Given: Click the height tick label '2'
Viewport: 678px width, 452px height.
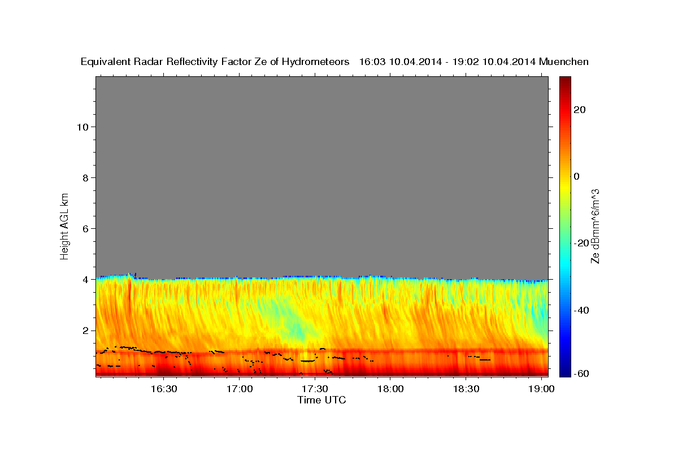Looking at the screenshot, I should point(85,330).
